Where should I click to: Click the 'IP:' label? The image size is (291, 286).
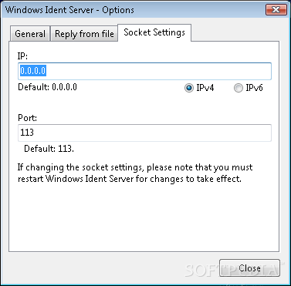click(x=22, y=56)
